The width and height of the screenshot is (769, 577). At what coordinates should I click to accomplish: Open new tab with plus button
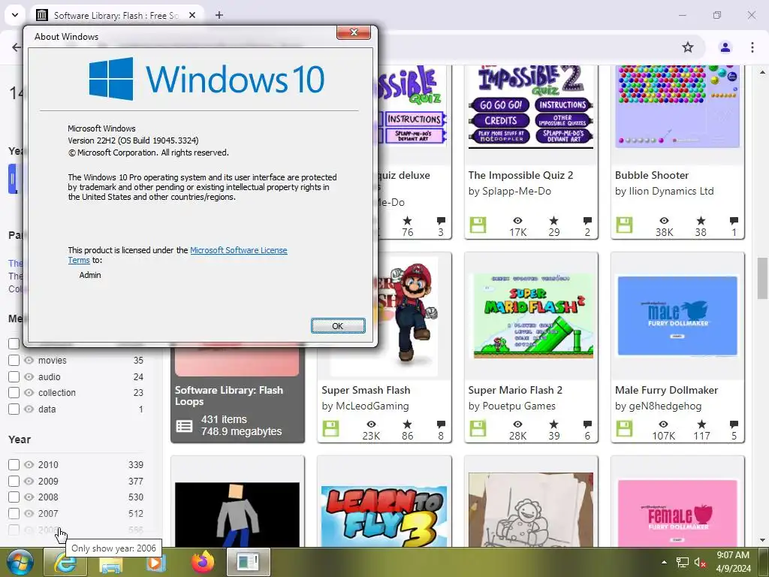tap(219, 15)
